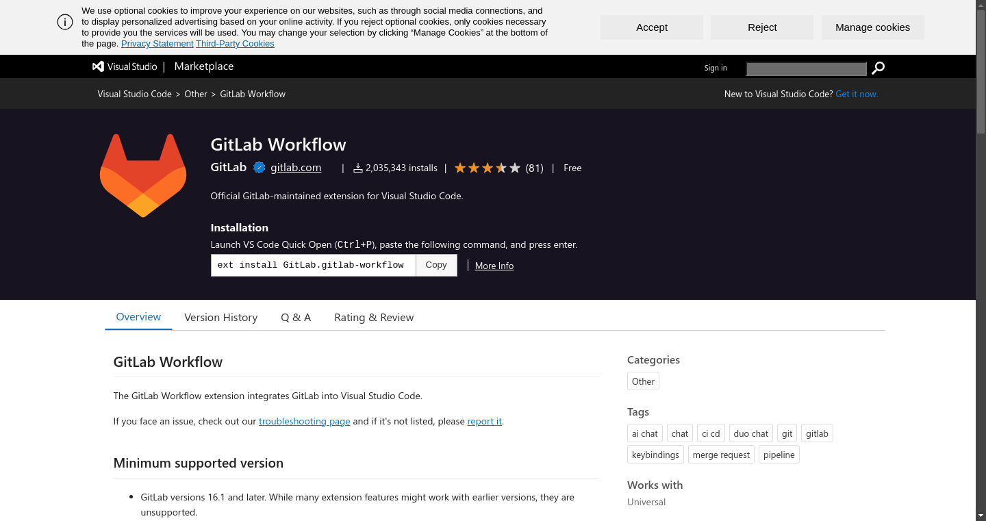Image resolution: width=986 pixels, height=521 pixels.
Task: Open the Third-Party Cookies link
Action: point(235,44)
